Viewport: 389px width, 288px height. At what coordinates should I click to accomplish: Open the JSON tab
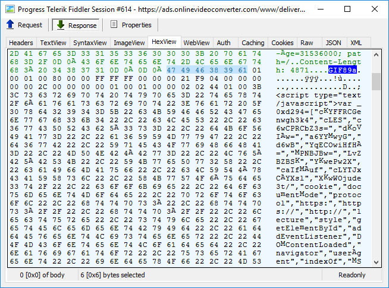pos(334,43)
